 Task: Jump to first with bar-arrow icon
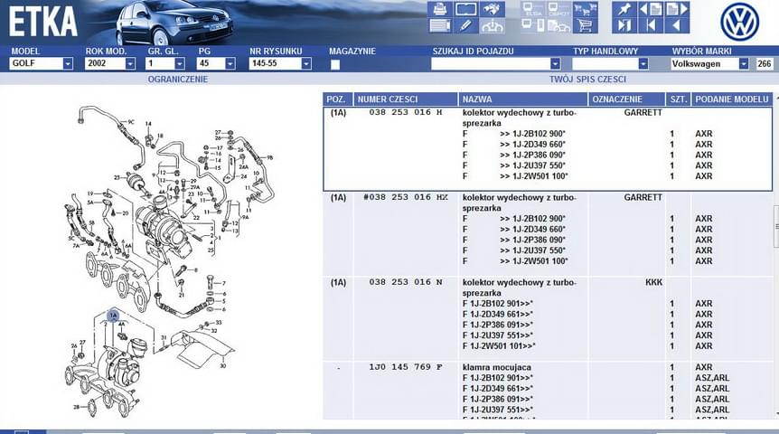(x=651, y=25)
